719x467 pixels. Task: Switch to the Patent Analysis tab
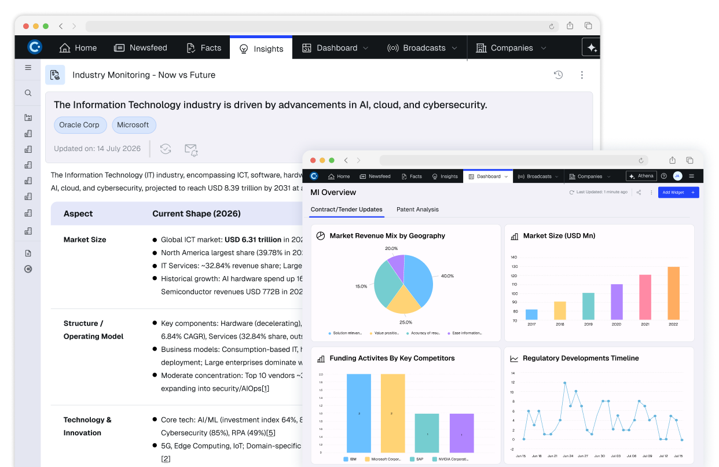(417, 209)
